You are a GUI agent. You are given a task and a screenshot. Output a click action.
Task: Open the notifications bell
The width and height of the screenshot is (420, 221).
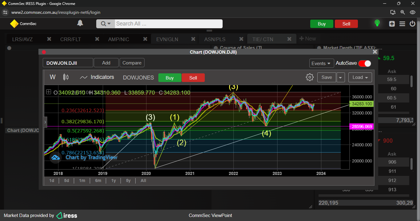pos(80,23)
